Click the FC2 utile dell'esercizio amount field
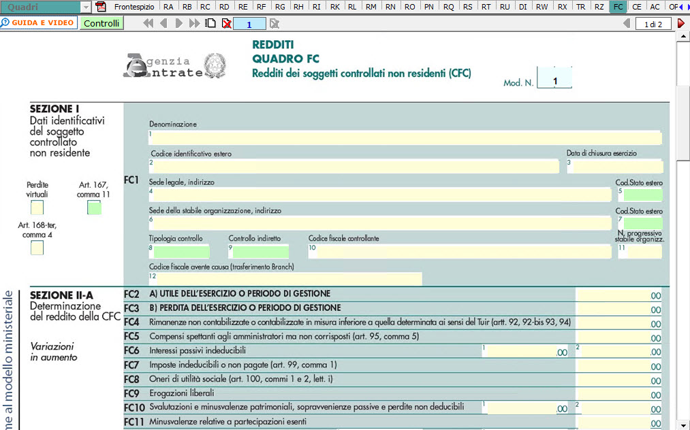This screenshot has height=430, width=690. tap(618, 295)
